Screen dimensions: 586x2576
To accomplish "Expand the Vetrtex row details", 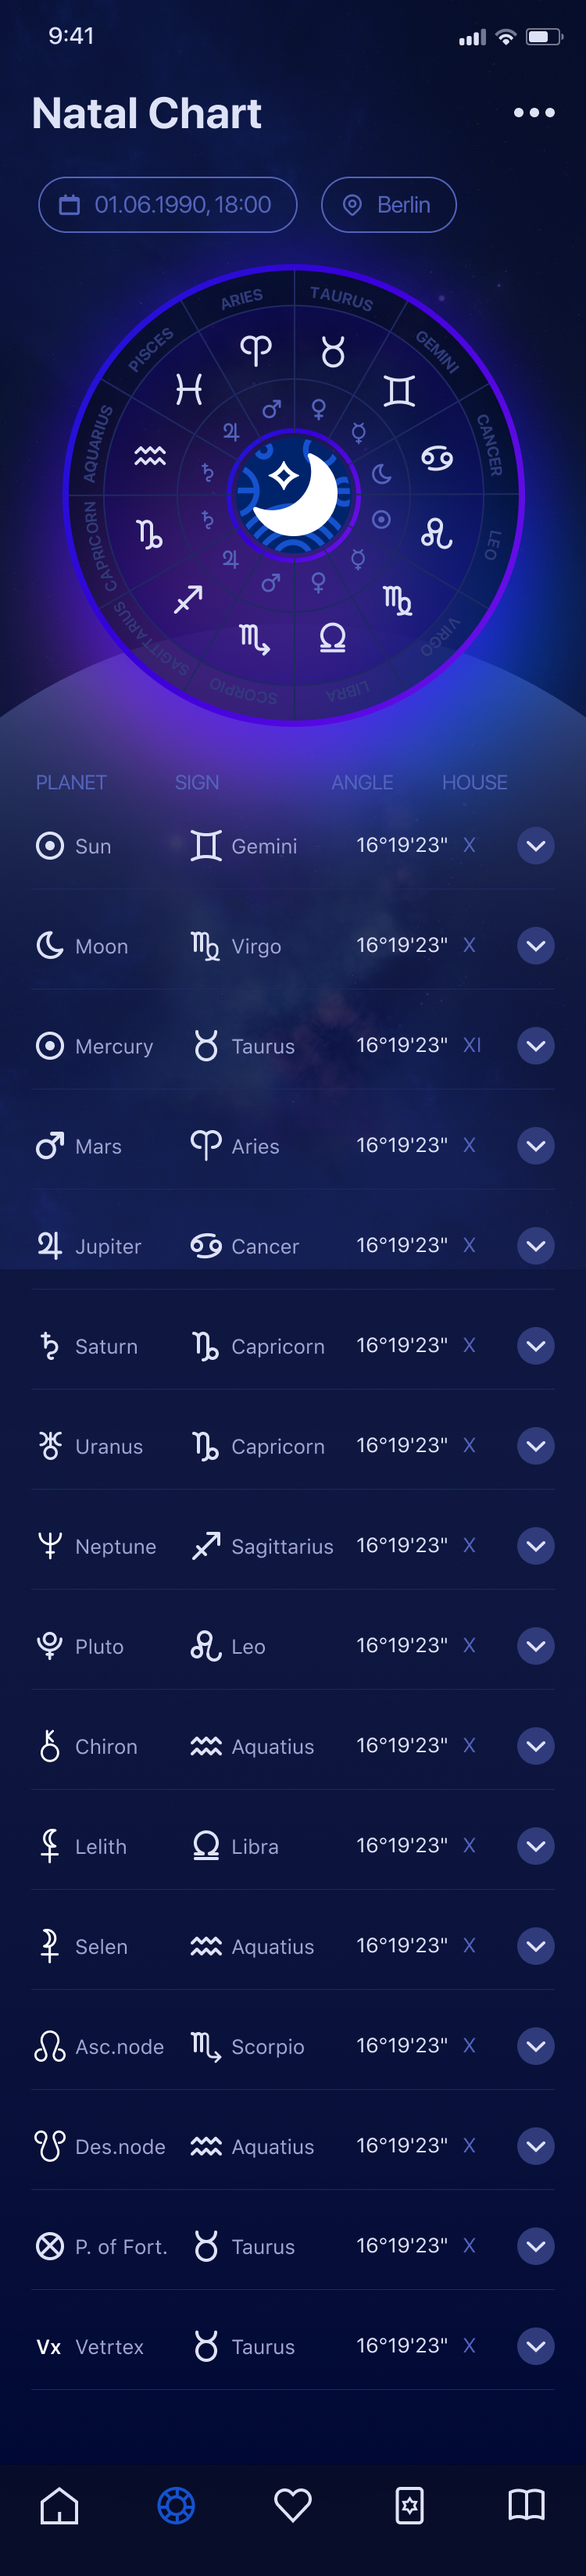I will pos(536,2346).
